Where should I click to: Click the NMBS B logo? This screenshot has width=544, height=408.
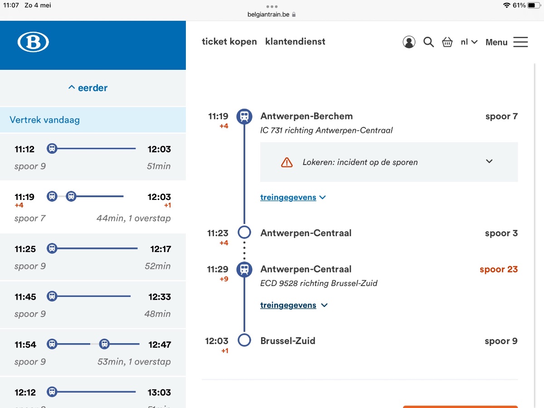coord(33,42)
